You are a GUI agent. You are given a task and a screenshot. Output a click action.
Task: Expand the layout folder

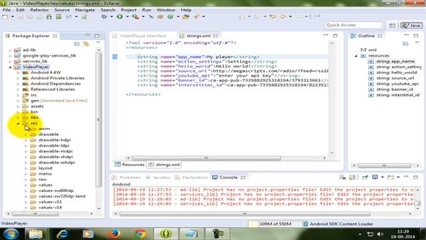tap(26, 168)
